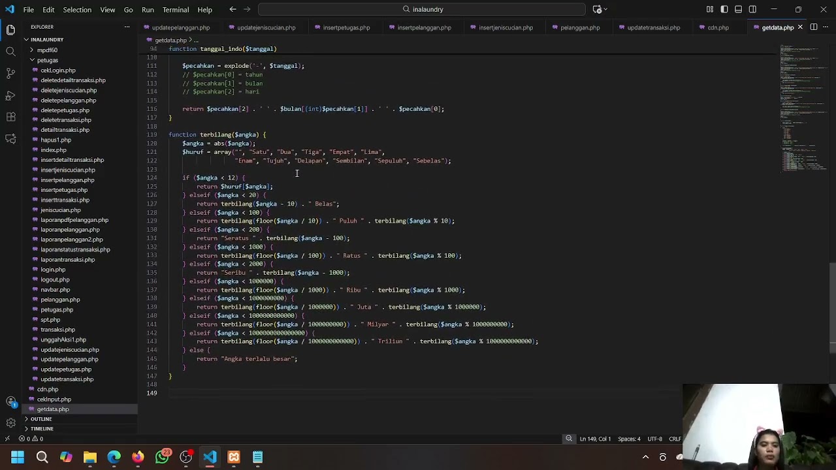The height and width of the screenshot is (470, 836).
Task: Click the inalaundry command center search box
Action: (422, 9)
